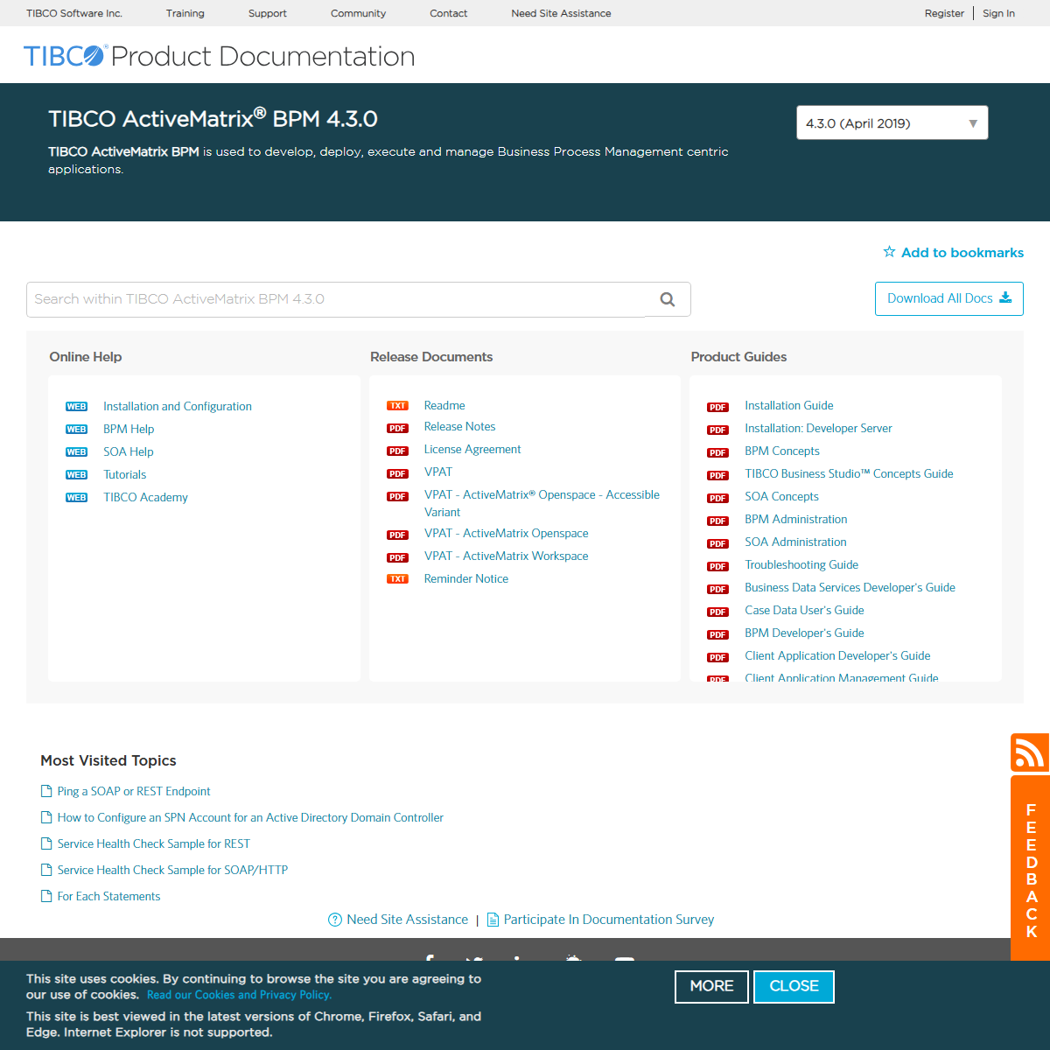
Task: Click the PDF icon beside License Agreement
Action: [398, 451]
